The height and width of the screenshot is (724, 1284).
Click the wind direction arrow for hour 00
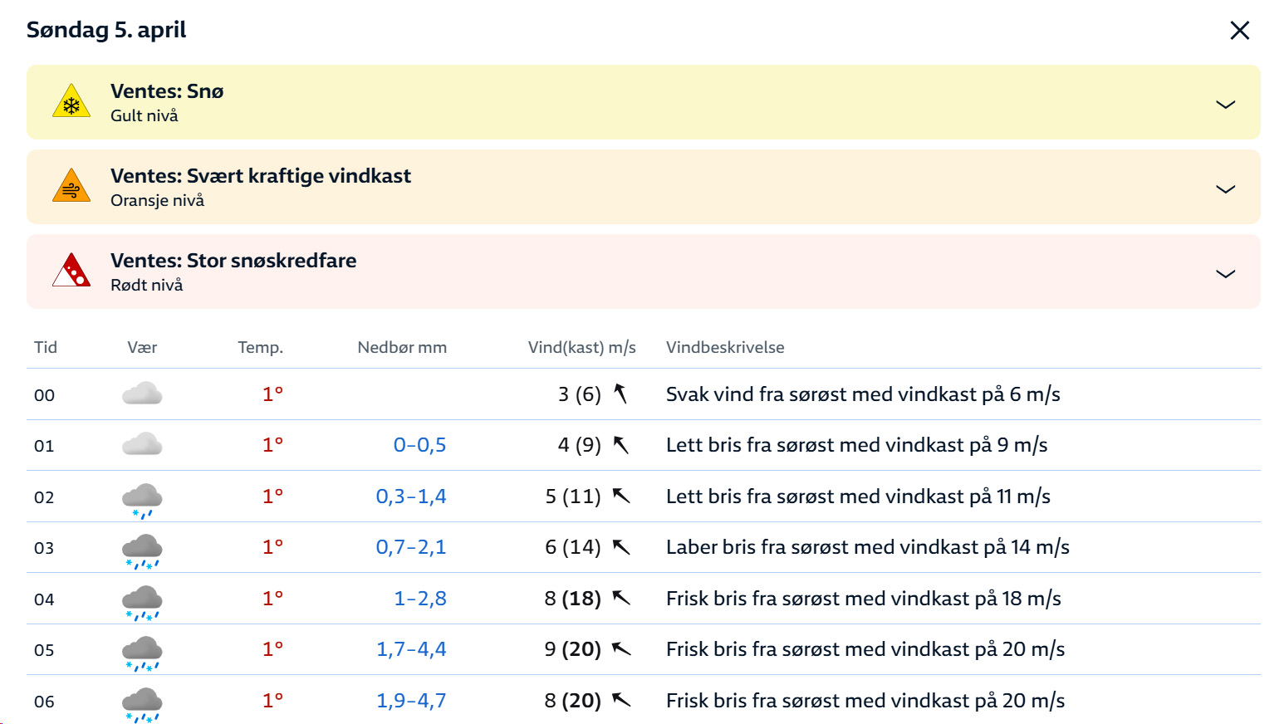click(x=620, y=394)
